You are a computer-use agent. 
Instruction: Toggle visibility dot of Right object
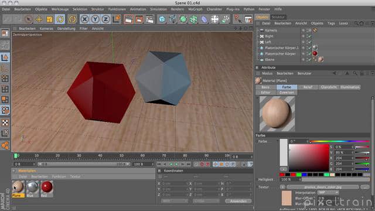(x=303, y=36)
